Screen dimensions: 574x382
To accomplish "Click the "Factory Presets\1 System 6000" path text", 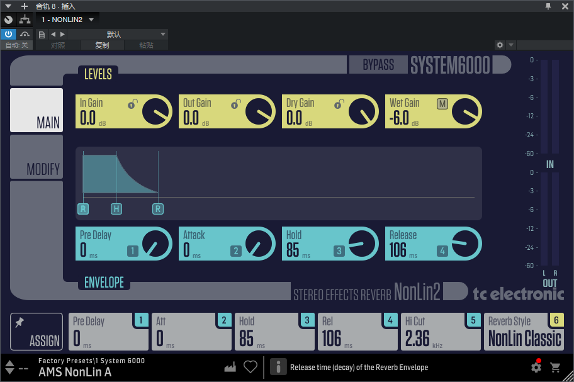I will (91, 361).
